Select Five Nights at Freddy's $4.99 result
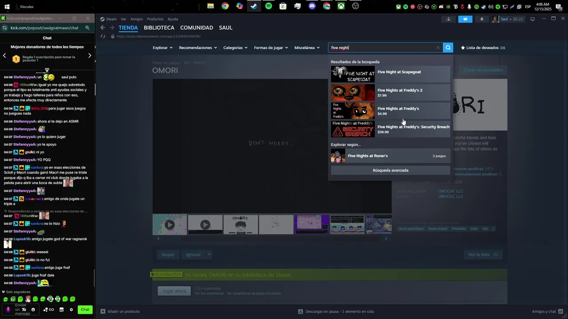This screenshot has width=568, height=319. click(x=390, y=111)
